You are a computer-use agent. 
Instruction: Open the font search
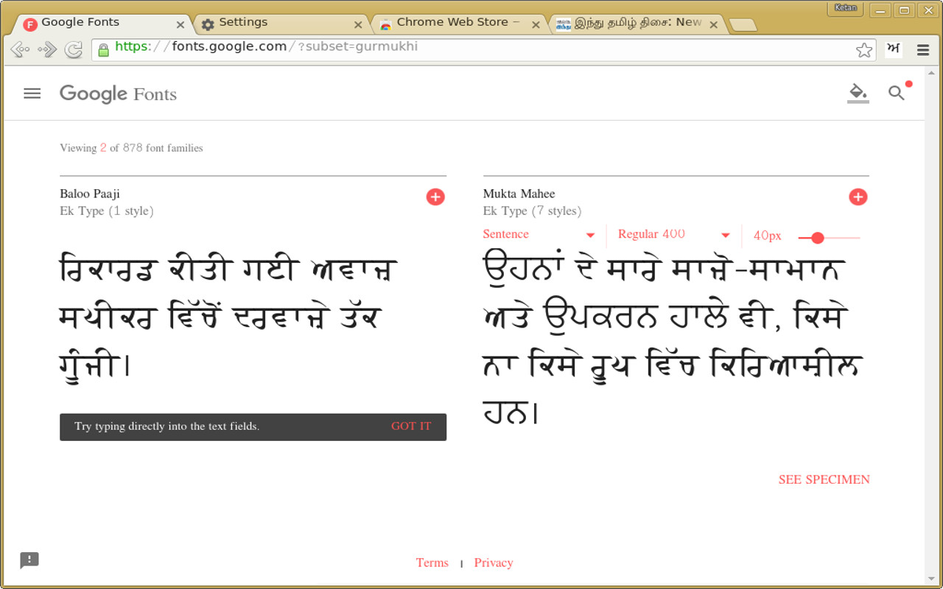click(x=896, y=93)
